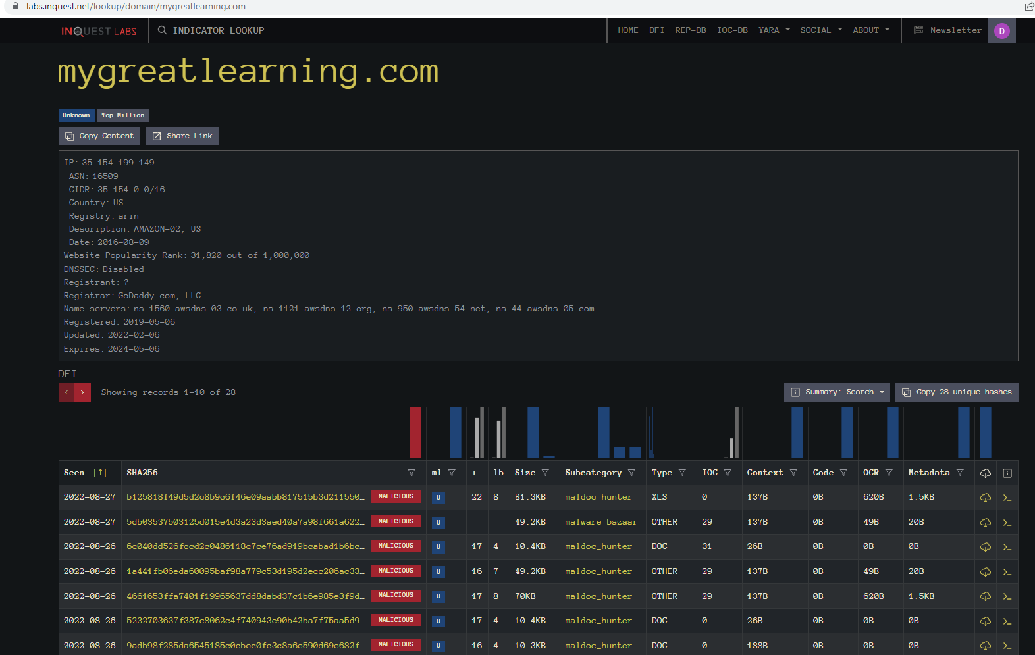This screenshot has height=655, width=1035.
Task: Click the browser address bar URL
Action: 136,6
